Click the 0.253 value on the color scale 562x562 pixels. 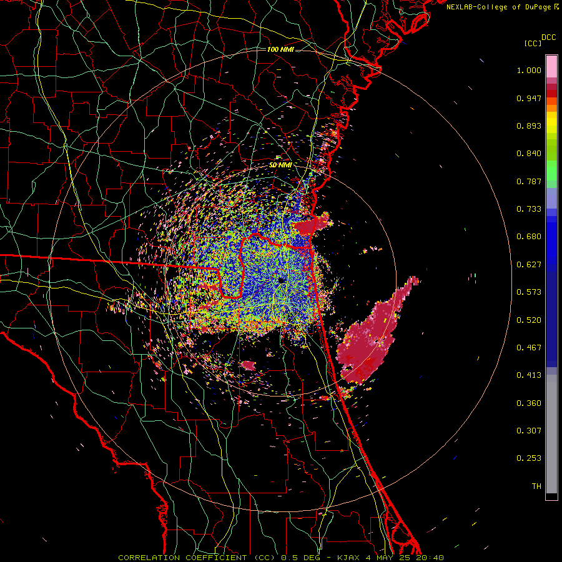coord(529,458)
